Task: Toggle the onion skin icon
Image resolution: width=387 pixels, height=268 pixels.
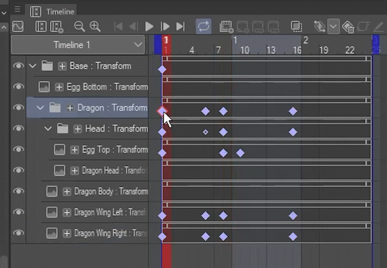Action: [x=296, y=26]
